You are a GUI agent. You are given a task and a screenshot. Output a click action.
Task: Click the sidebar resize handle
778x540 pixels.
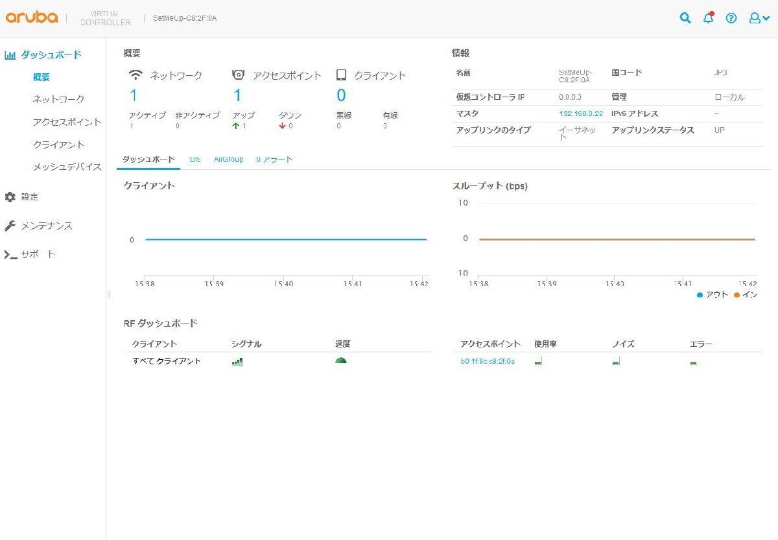pos(109,294)
